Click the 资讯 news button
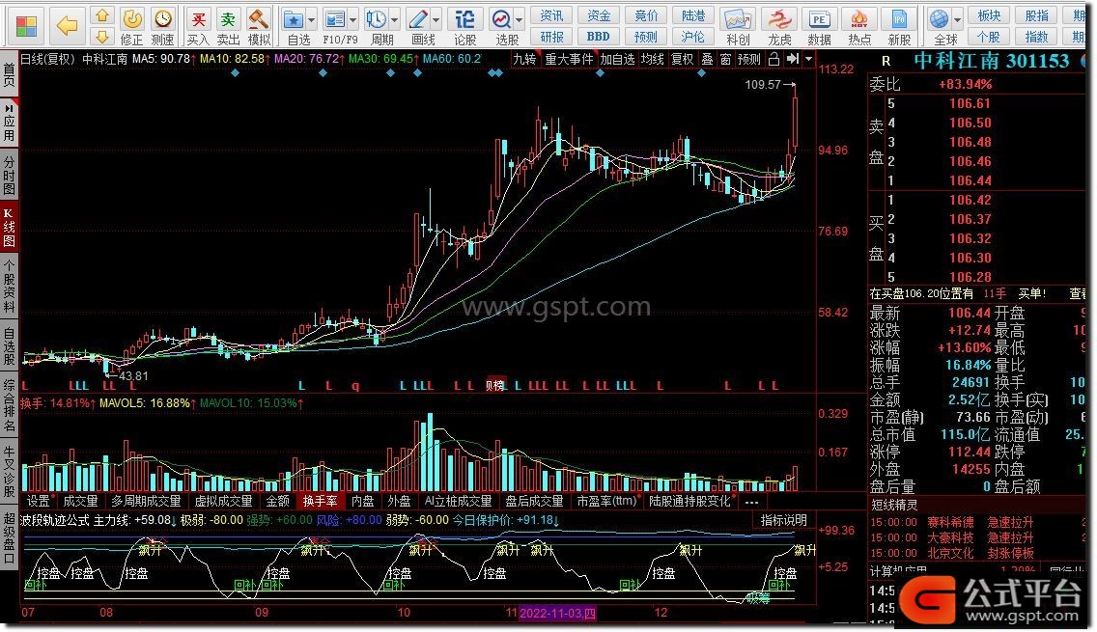Screen dimensions: 1097x632 [552, 15]
